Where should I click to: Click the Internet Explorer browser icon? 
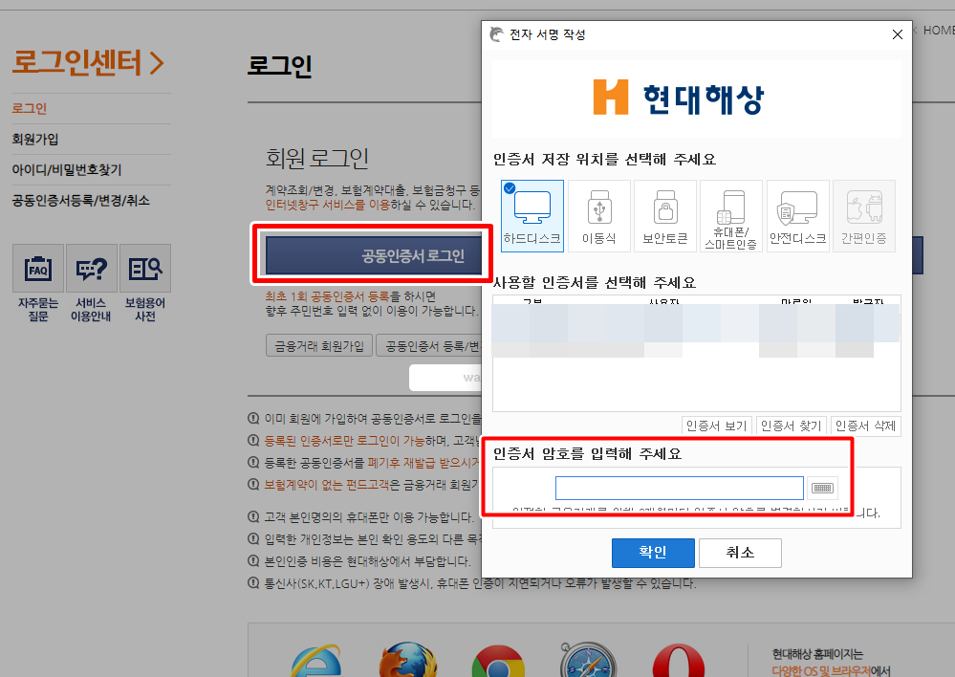click(316, 661)
